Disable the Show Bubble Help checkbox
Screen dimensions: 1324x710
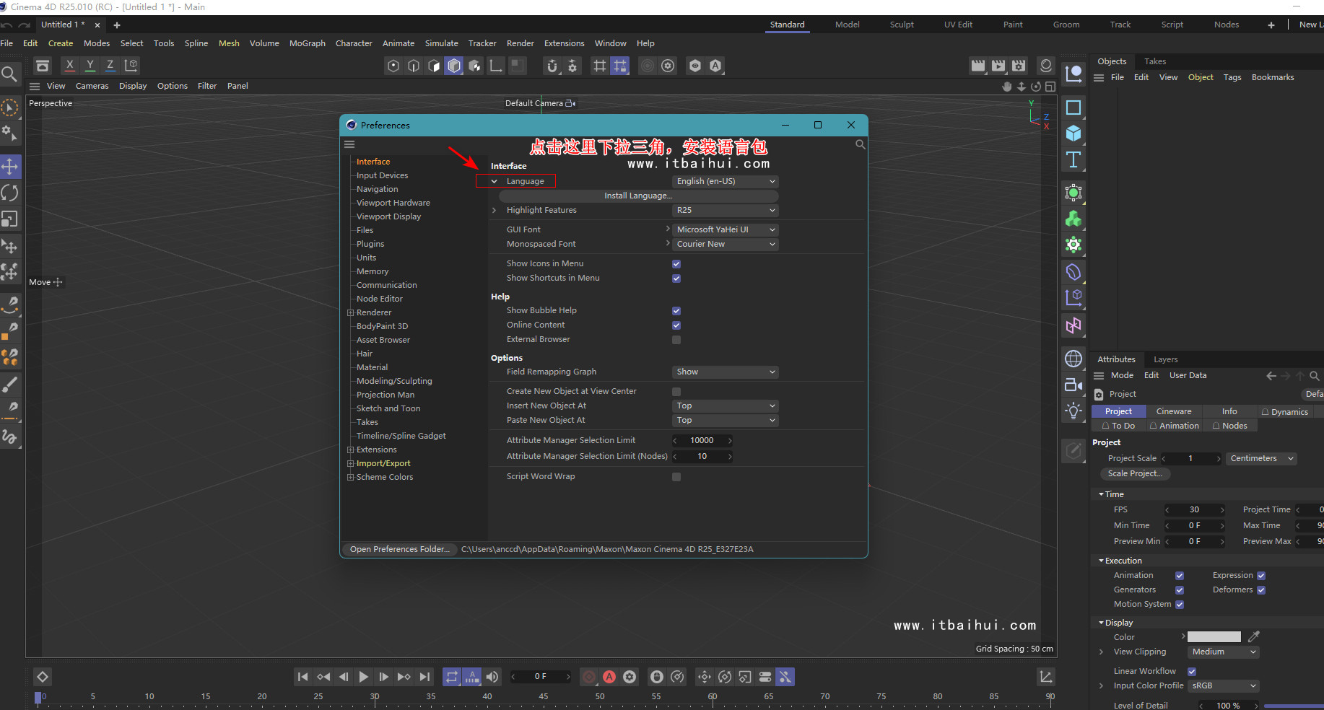pyautogui.click(x=676, y=310)
